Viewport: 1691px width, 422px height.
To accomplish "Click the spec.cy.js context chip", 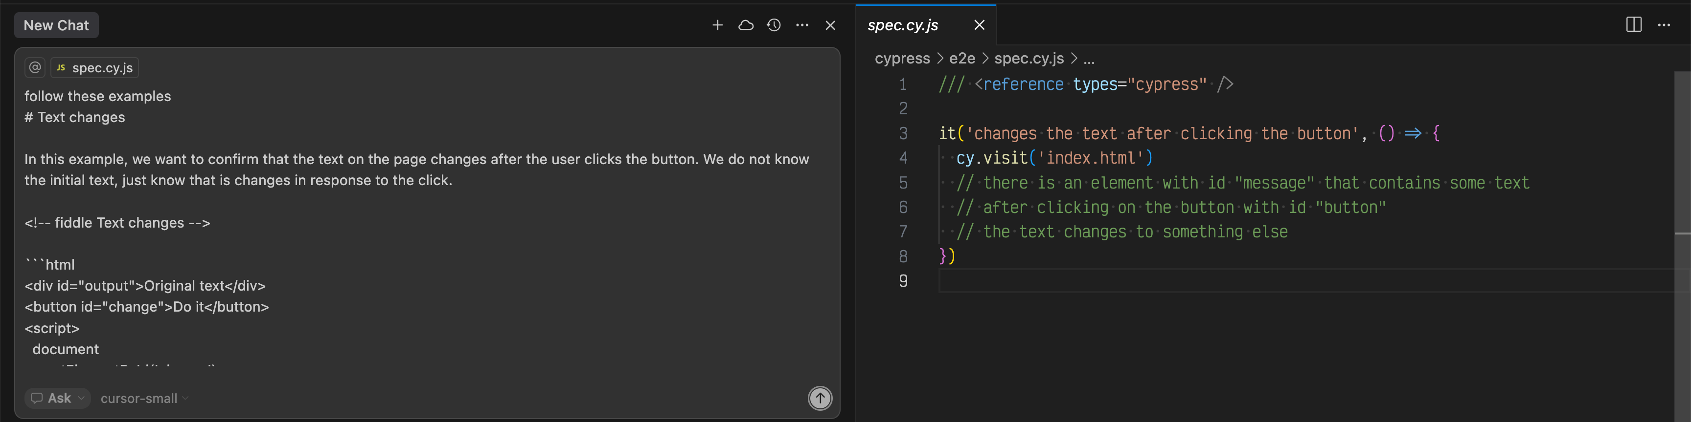I will [x=94, y=67].
